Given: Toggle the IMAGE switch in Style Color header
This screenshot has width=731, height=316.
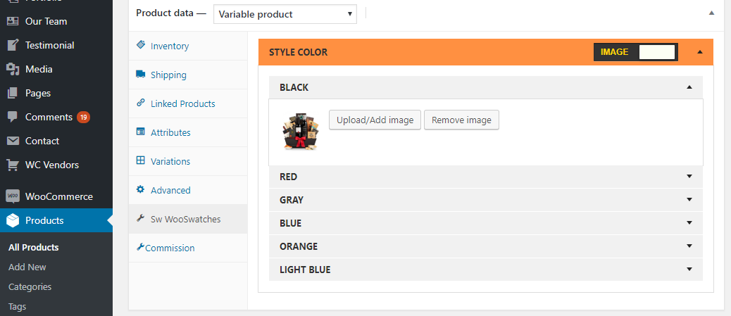Looking at the screenshot, I should click(636, 52).
